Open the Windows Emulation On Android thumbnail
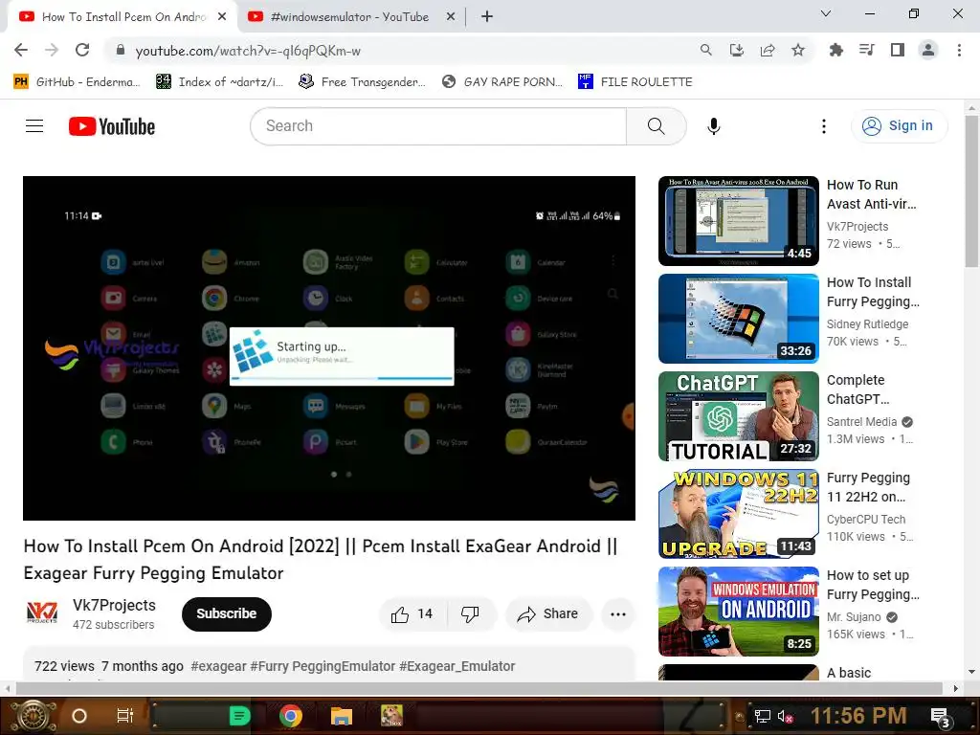 [x=739, y=612]
